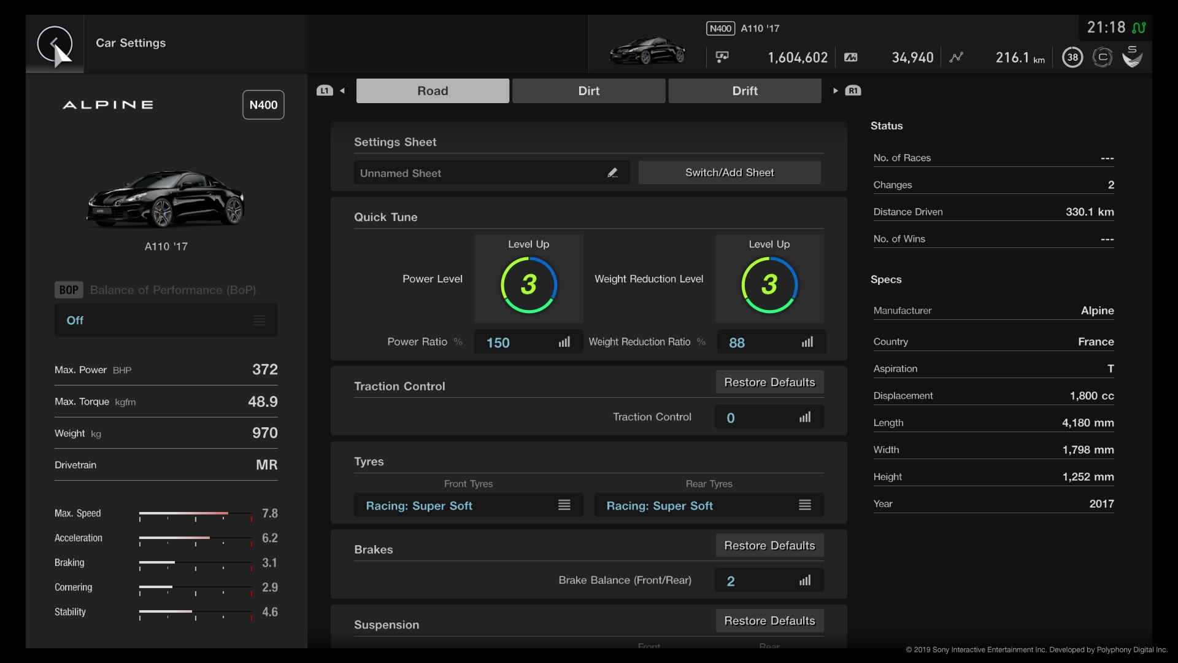Click the Switch/Add Sheet button
The height and width of the screenshot is (663, 1178).
pyautogui.click(x=730, y=173)
